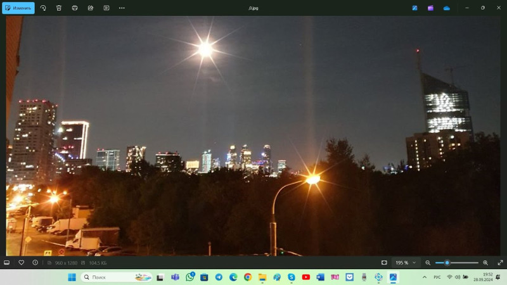Delete the photo using the trash icon

click(x=59, y=8)
